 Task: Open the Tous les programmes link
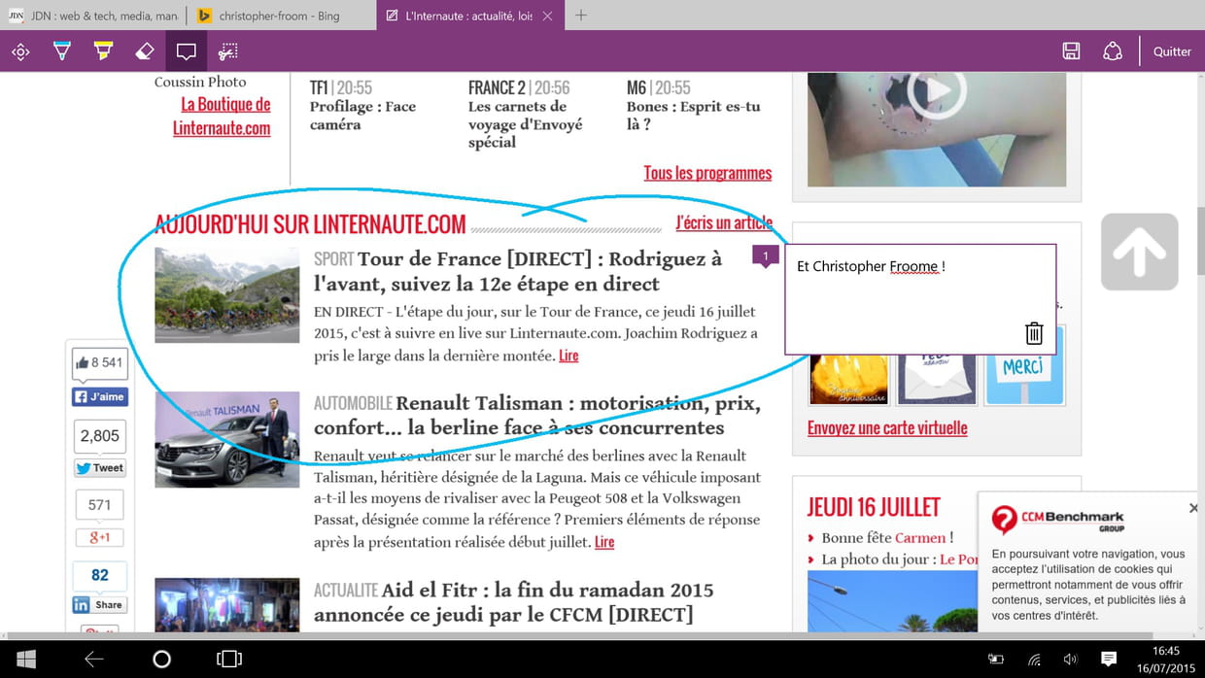(x=707, y=173)
